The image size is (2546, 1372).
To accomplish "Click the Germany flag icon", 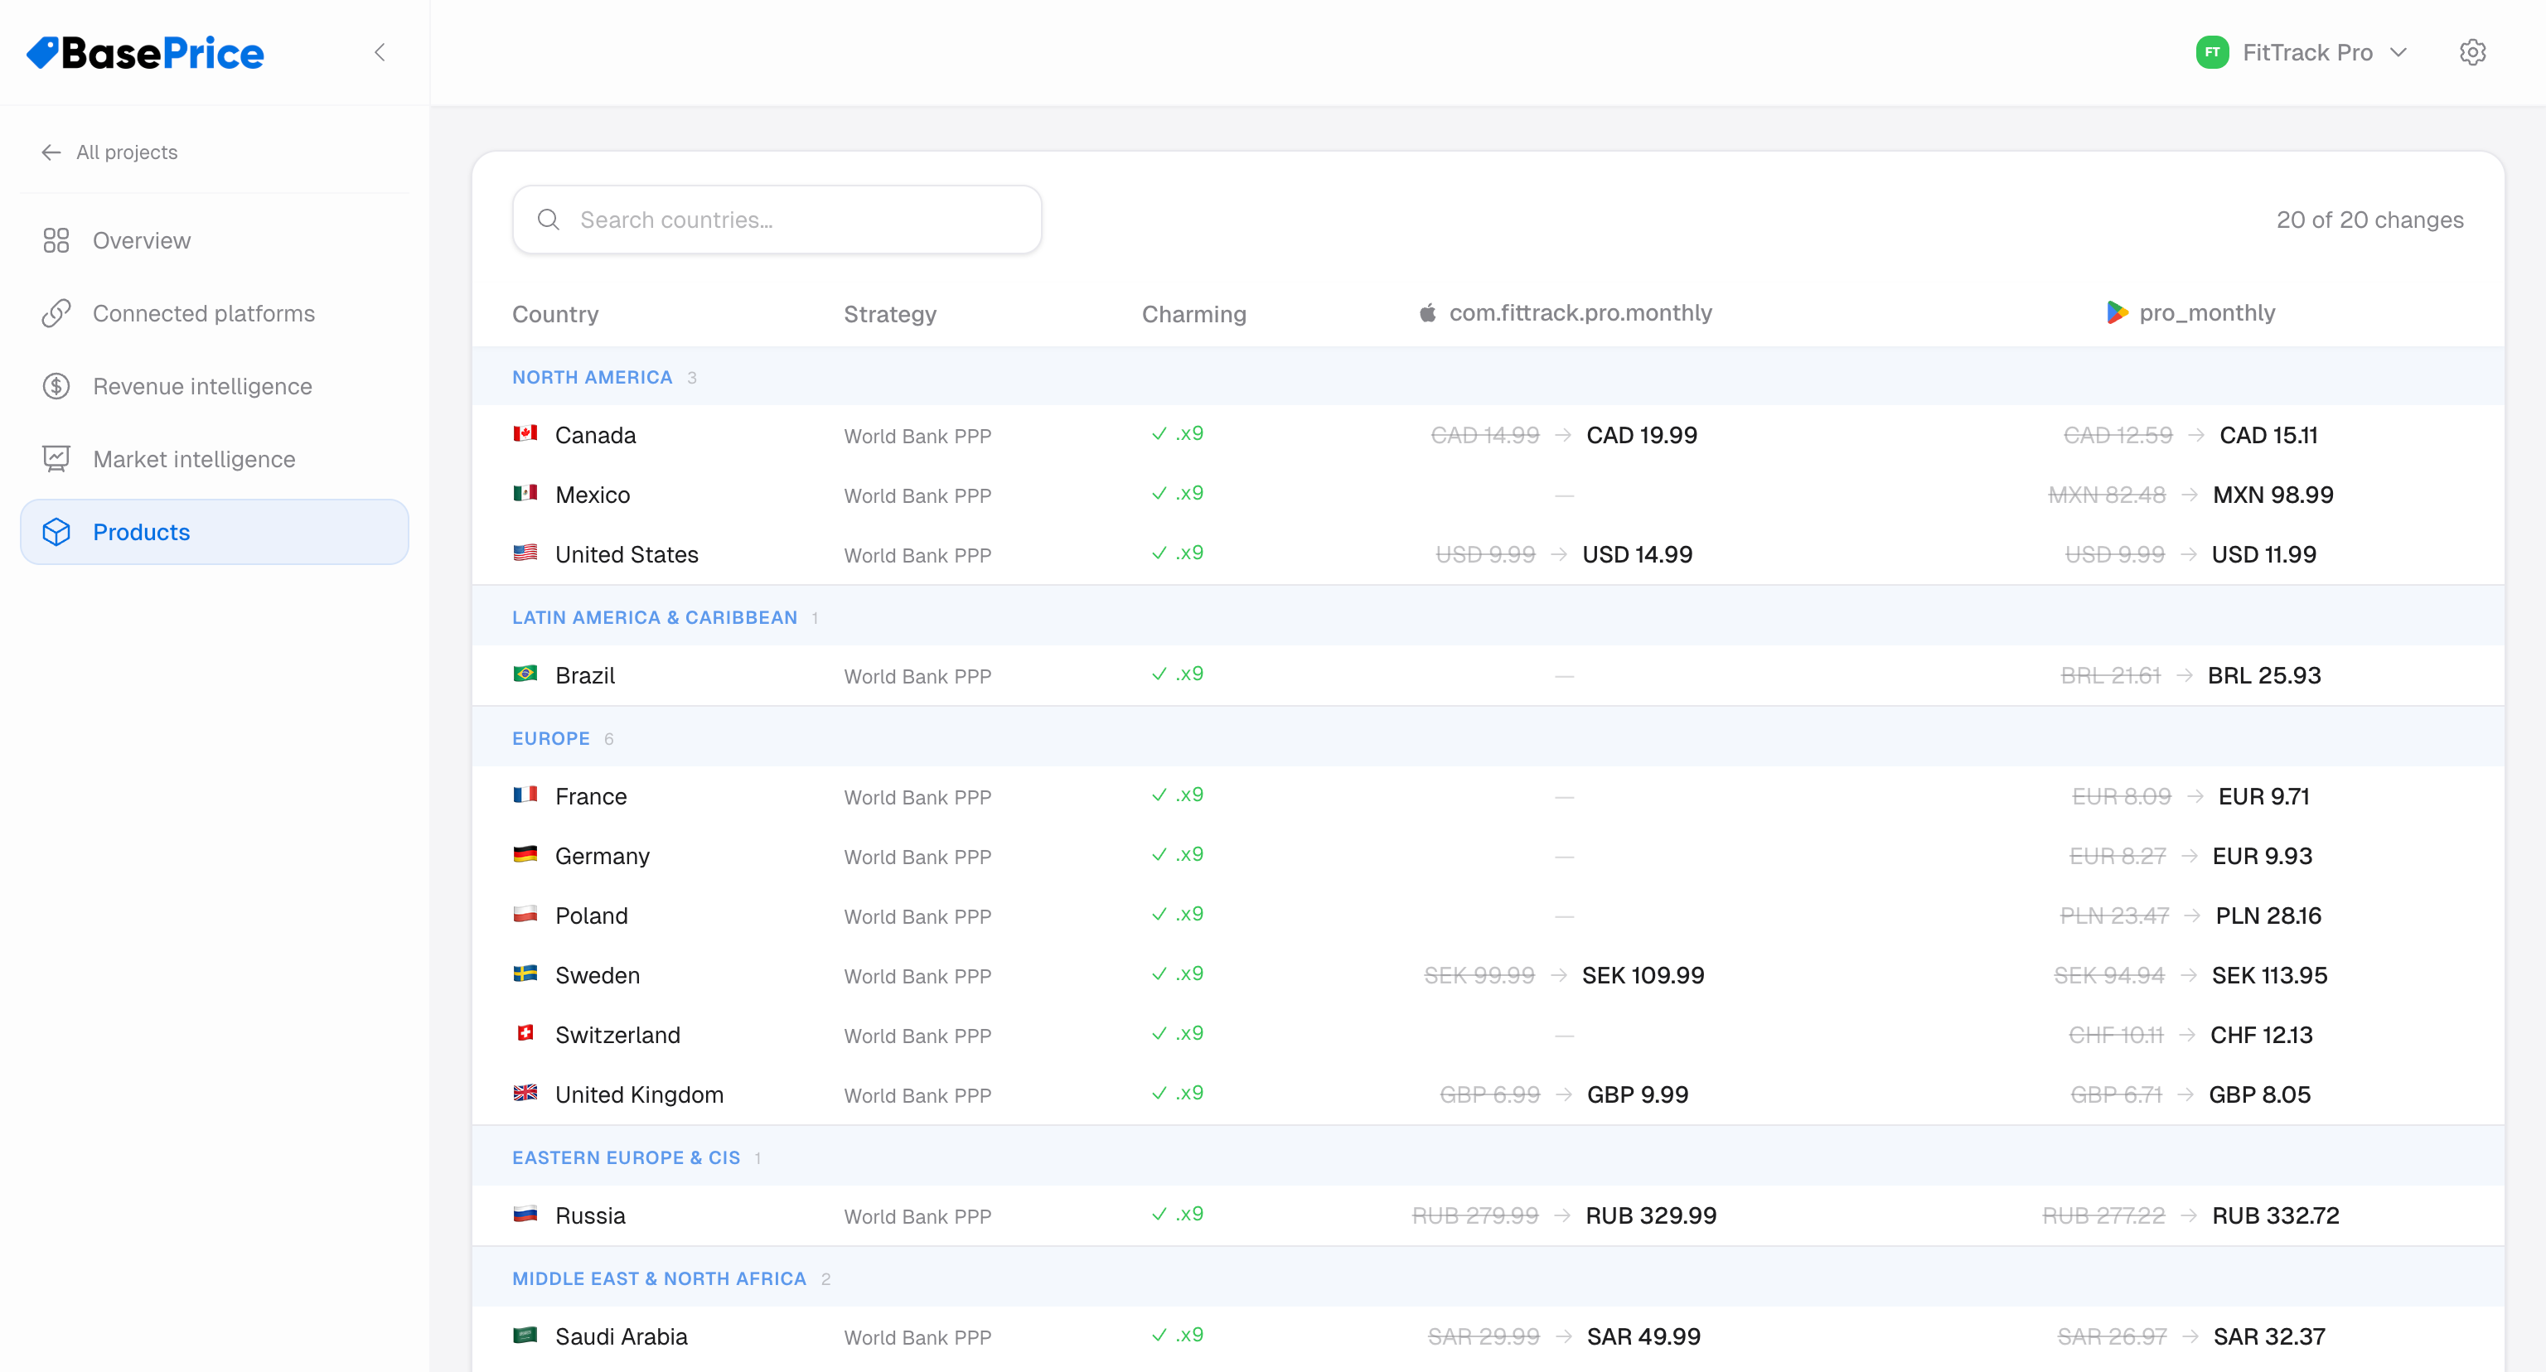I will (x=525, y=854).
